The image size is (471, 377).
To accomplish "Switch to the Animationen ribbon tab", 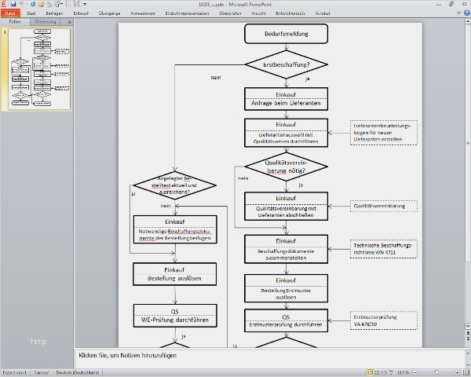I will pos(142,13).
